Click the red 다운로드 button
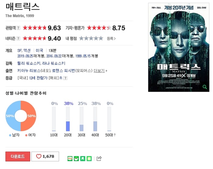Viewport: 213px width, 169px height. (18, 156)
